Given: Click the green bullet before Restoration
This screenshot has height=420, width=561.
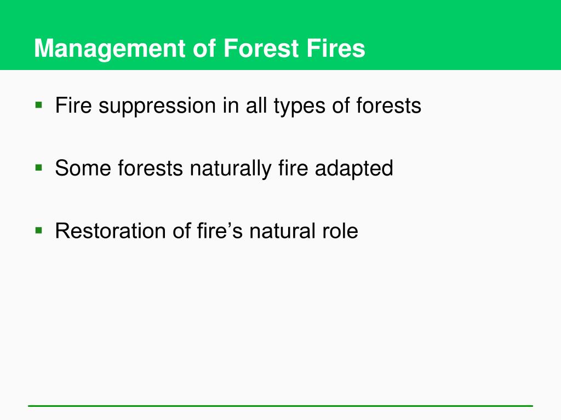Looking at the screenshot, I should (39, 230).
